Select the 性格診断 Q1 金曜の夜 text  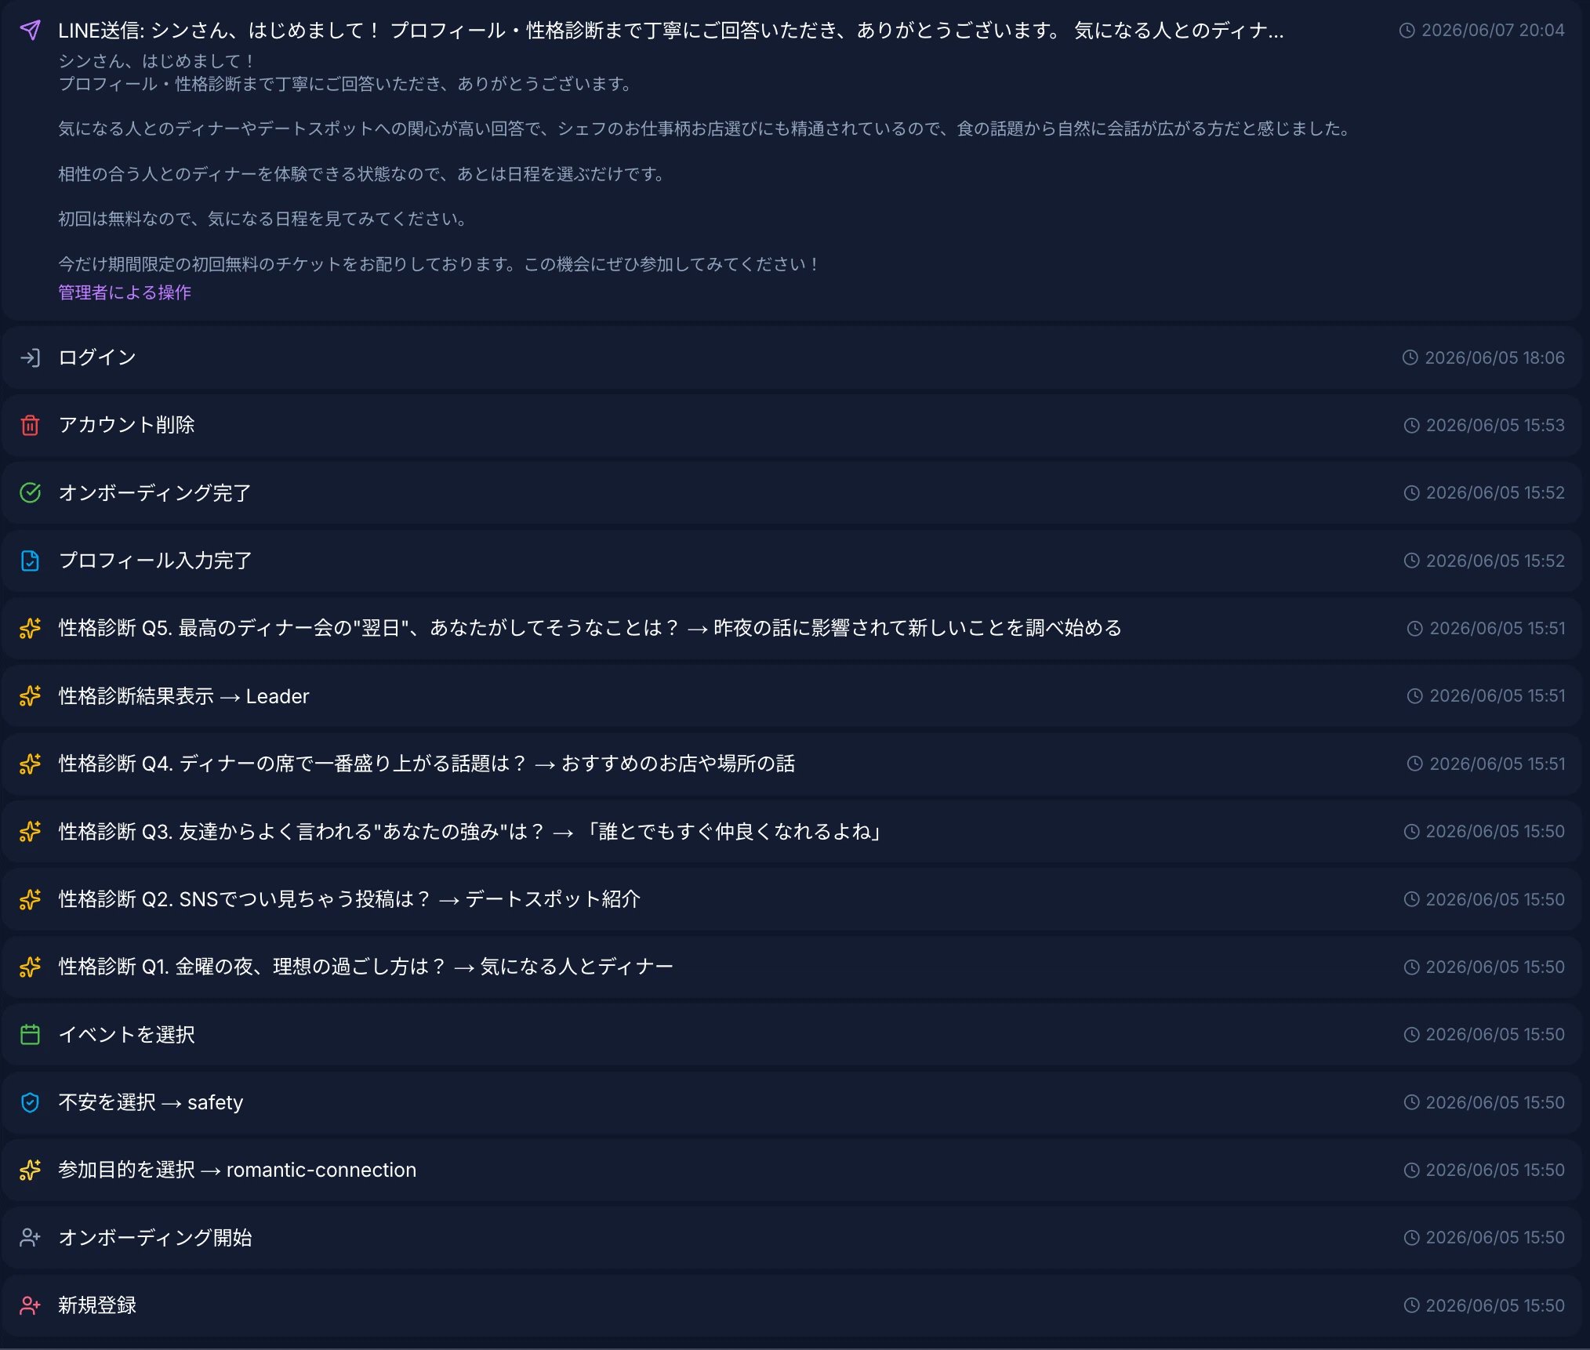(366, 967)
